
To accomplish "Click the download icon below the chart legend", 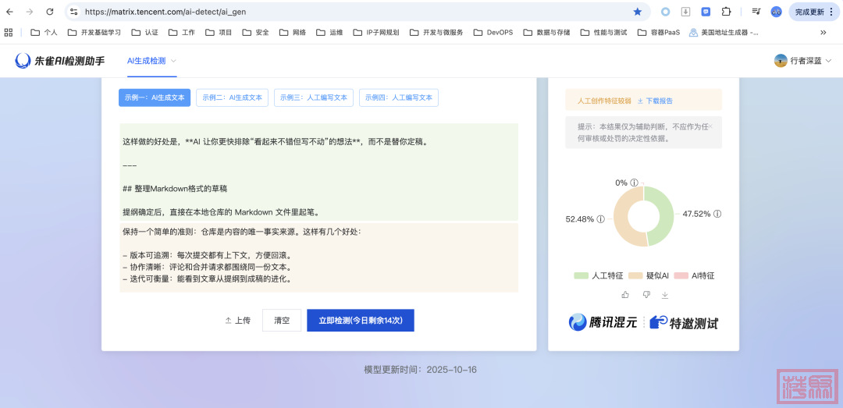I will point(665,295).
